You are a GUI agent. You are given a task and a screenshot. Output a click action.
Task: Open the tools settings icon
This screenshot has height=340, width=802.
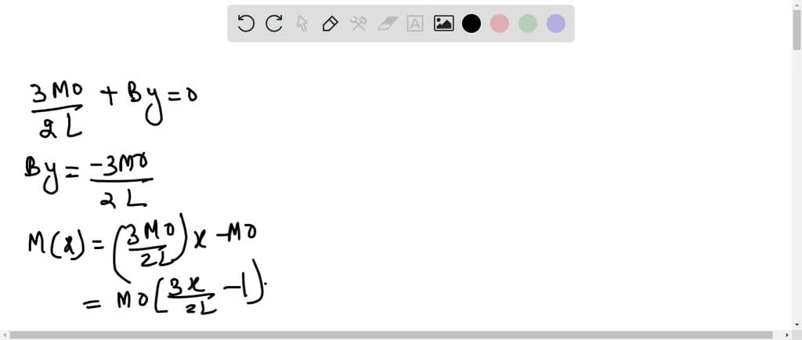point(359,24)
